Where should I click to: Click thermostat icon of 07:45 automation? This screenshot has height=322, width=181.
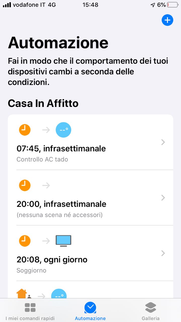click(63, 130)
